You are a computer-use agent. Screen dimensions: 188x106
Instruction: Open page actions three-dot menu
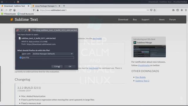click(148, 10)
